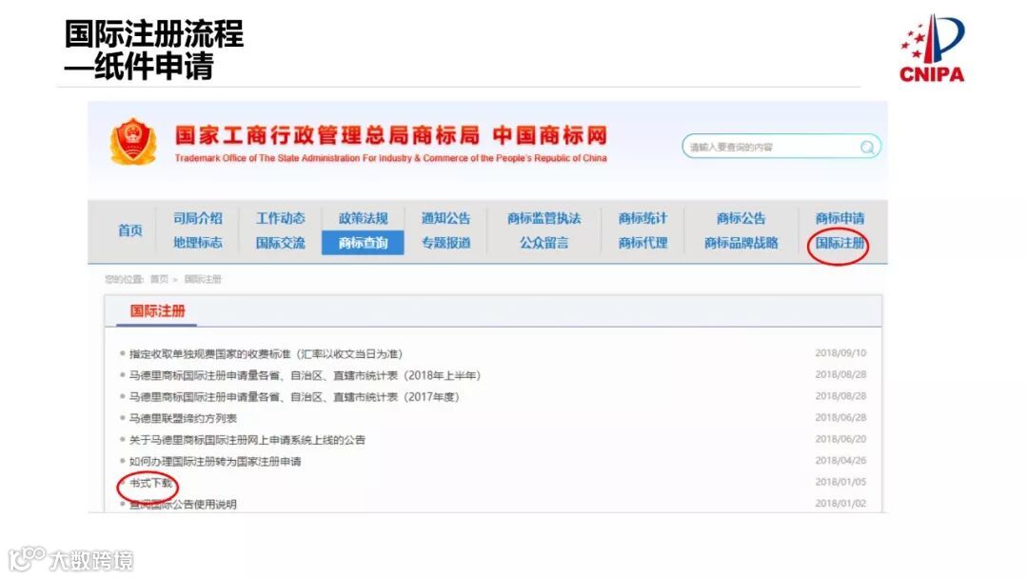Open the highlighted 商标查询 item

click(363, 243)
